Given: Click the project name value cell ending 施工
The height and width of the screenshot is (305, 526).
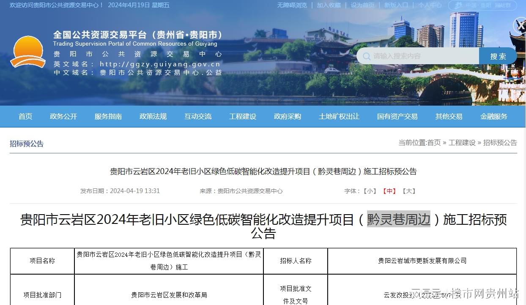Looking at the screenshot, I should click(x=169, y=261).
